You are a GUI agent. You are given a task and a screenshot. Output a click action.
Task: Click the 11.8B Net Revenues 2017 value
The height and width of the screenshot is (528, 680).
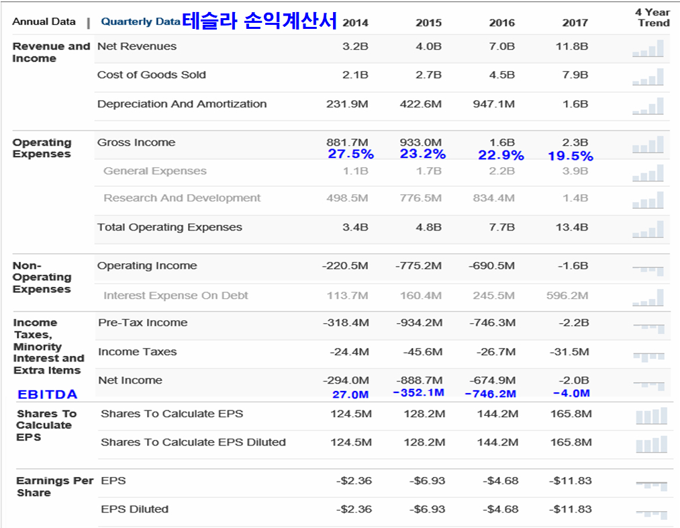pyautogui.click(x=571, y=46)
